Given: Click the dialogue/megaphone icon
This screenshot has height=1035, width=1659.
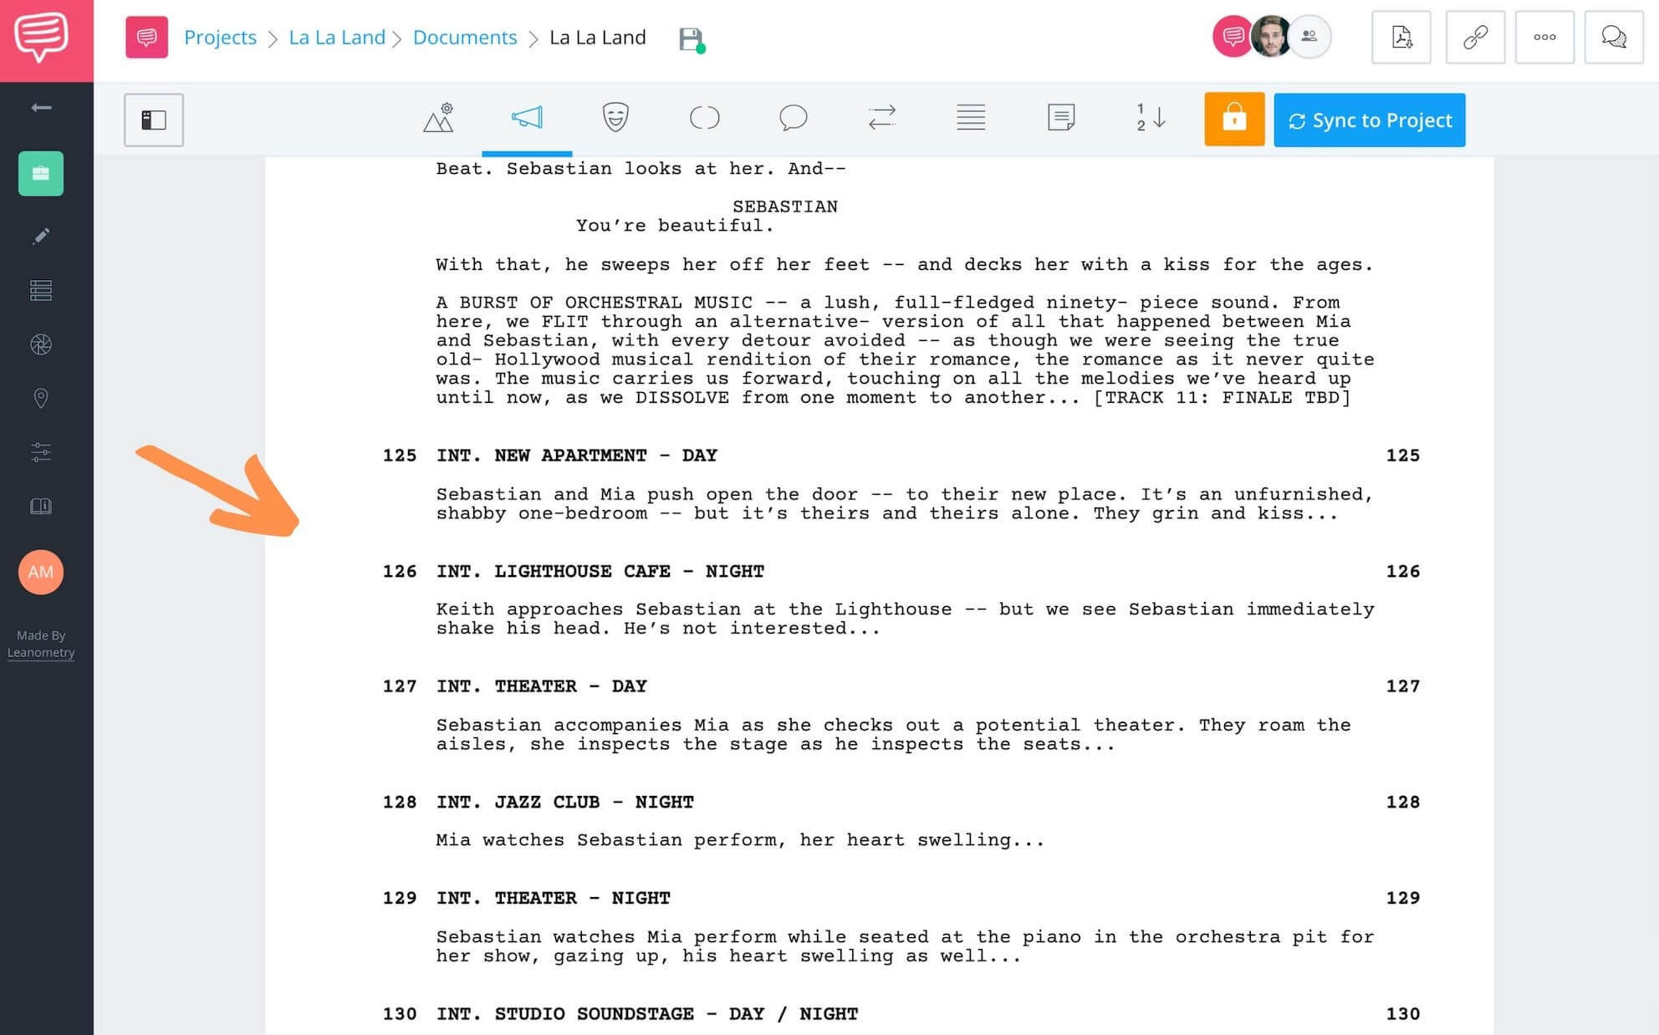Looking at the screenshot, I should click(527, 120).
